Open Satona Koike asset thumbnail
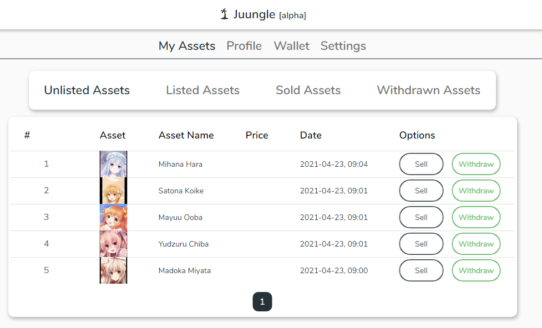 coord(113,191)
